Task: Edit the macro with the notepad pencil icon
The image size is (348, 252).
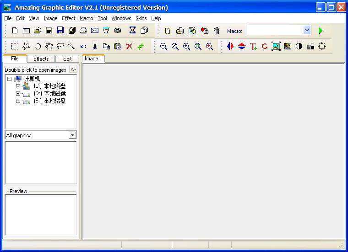Action: tap(192, 31)
